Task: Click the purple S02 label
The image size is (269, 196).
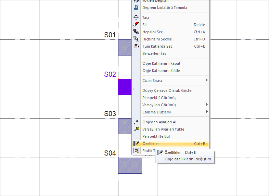Action: 110,74
